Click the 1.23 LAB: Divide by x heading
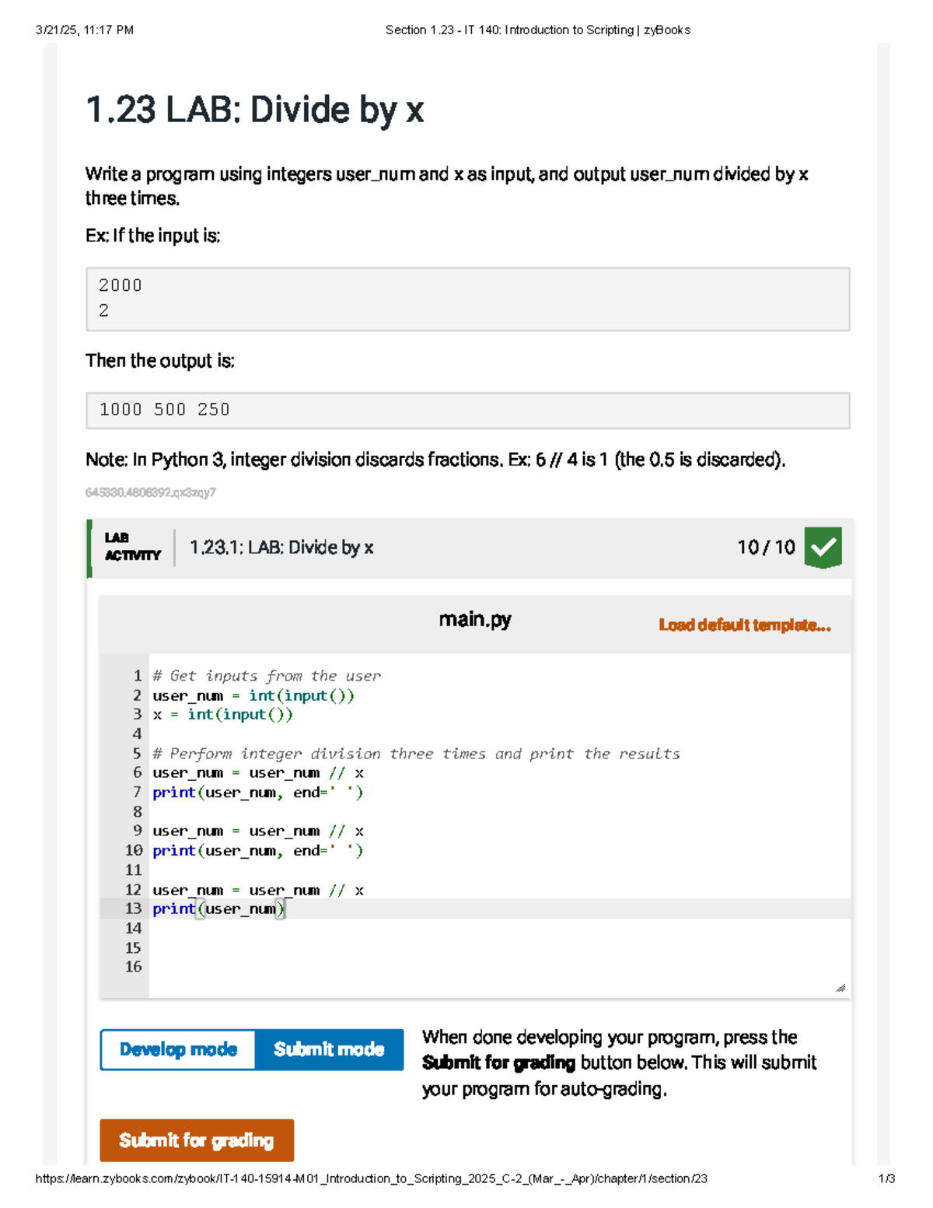The height and width of the screenshot is (1208, 933). pos(254,110)
